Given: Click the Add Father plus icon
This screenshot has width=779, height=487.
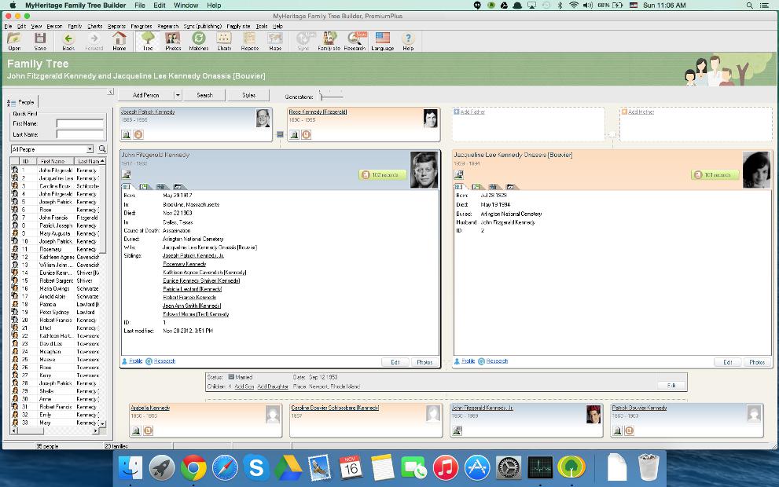Looking at the screenshot, I should [456, 112].
